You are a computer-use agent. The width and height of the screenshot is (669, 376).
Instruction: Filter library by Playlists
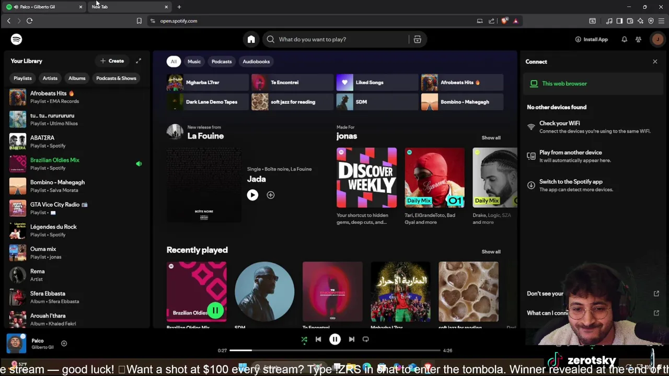click(22, 78)
